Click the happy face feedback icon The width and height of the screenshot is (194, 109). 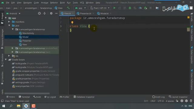point(182,101)
